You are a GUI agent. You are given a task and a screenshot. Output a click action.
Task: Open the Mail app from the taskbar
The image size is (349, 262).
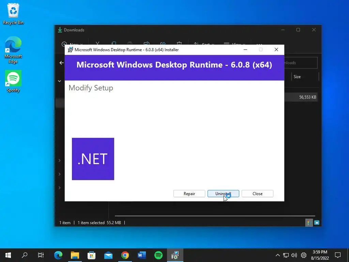pyautogui.click(x=108, y=255)
